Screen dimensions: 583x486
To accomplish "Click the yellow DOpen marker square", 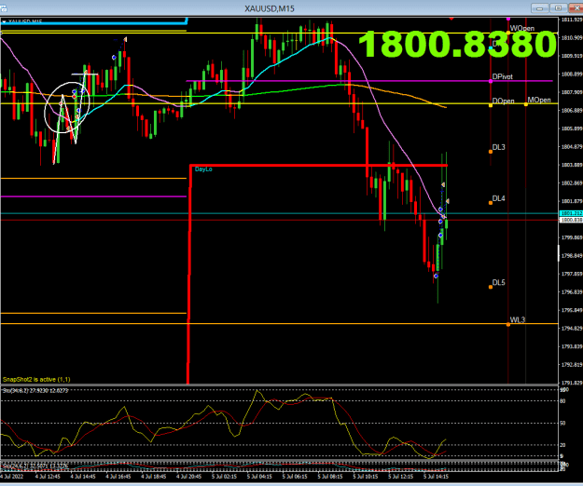I will click(491, 106).
